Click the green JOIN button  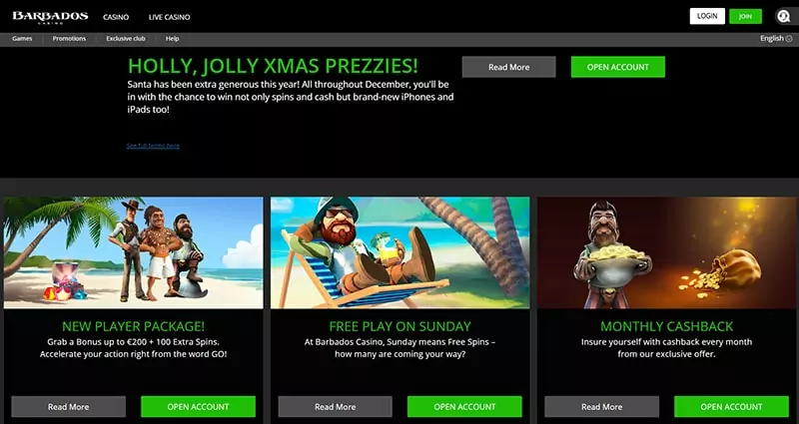[x=745, y=16]
